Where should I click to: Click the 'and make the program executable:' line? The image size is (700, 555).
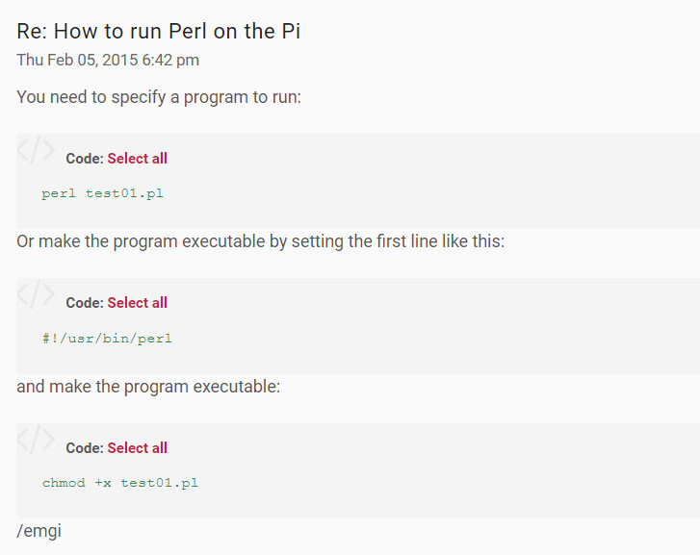[x=148, y=387]
